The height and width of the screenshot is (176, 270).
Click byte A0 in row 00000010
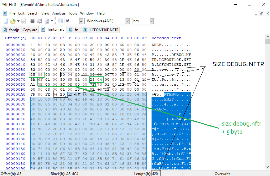click(62, 50)
